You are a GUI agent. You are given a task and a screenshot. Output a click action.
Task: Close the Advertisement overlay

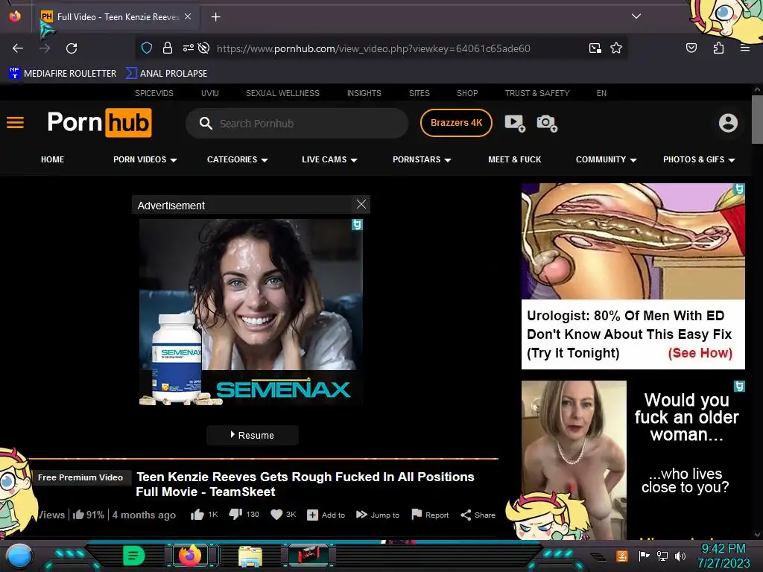361,204
